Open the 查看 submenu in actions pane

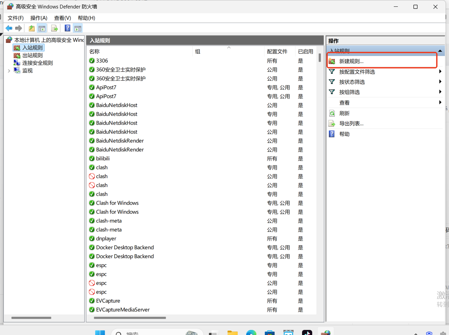coord(386,103)
